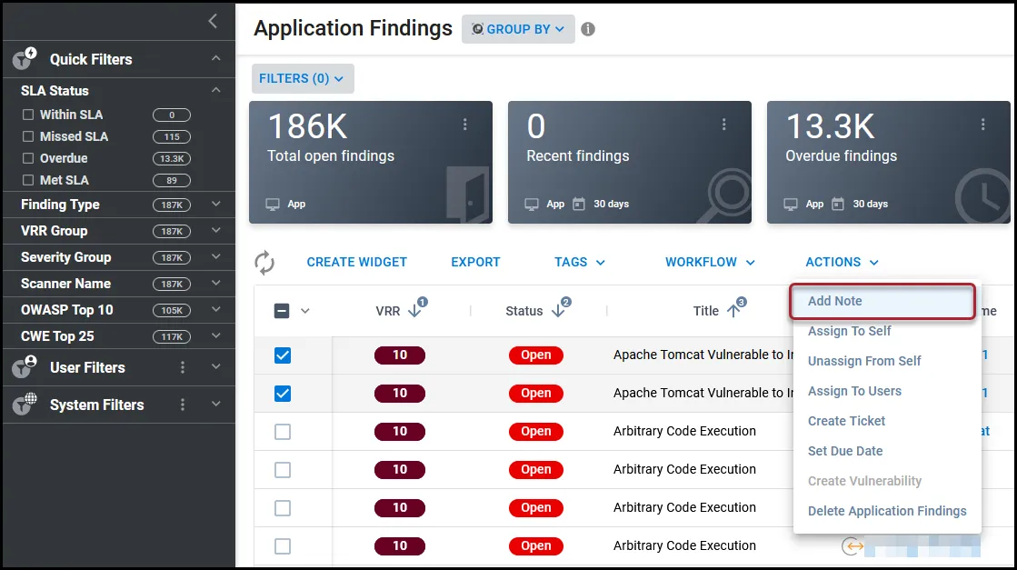Collapse the Quick Filters section
1017x570 pixels.
click(216, 58)
